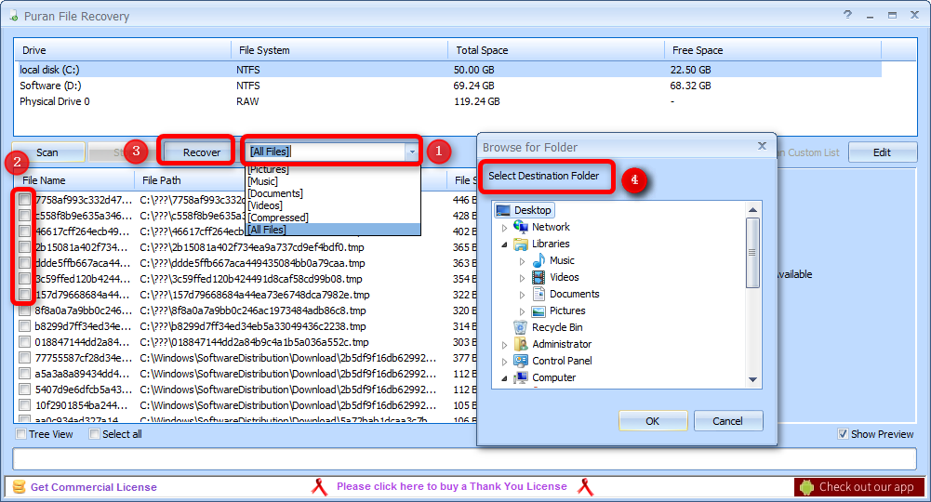This screenshot has height=502, width=931.
Task: Expand the Network tree node
Action: (x=505, y=228)
